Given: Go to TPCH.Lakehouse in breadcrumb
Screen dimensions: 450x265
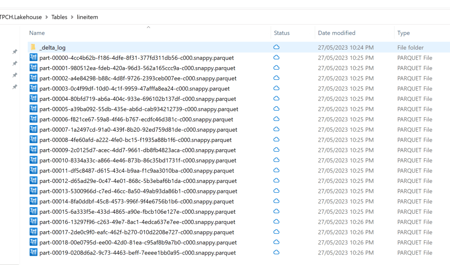Looking at the screenshot, I should [x=21, y=17].
